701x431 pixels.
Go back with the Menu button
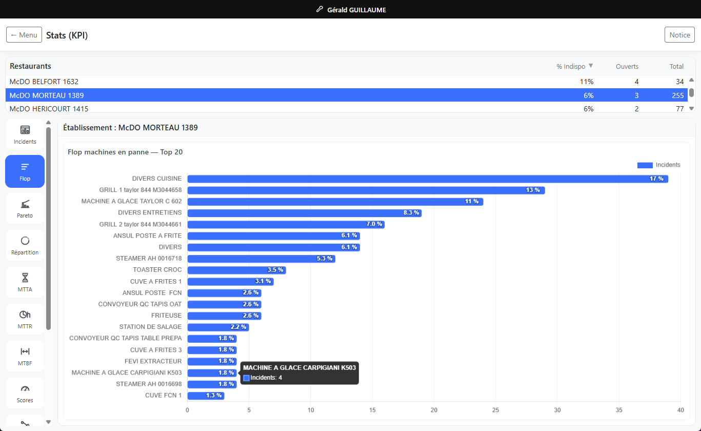click(x=24, y=35)
